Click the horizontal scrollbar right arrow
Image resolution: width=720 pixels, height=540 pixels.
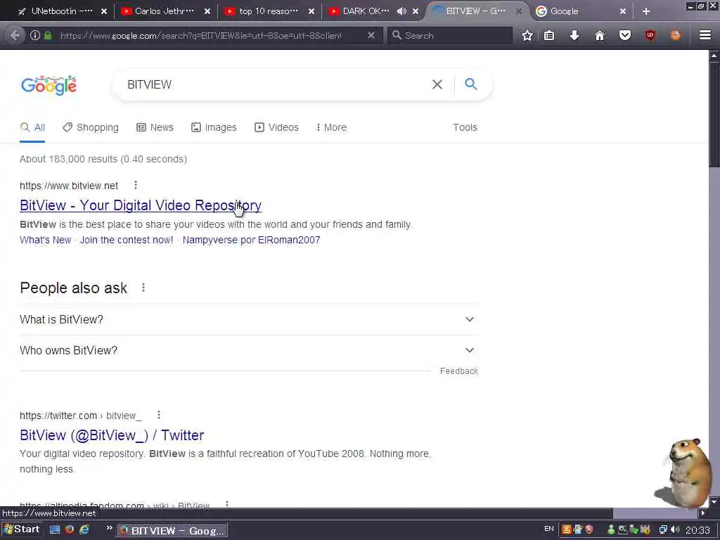702,513
